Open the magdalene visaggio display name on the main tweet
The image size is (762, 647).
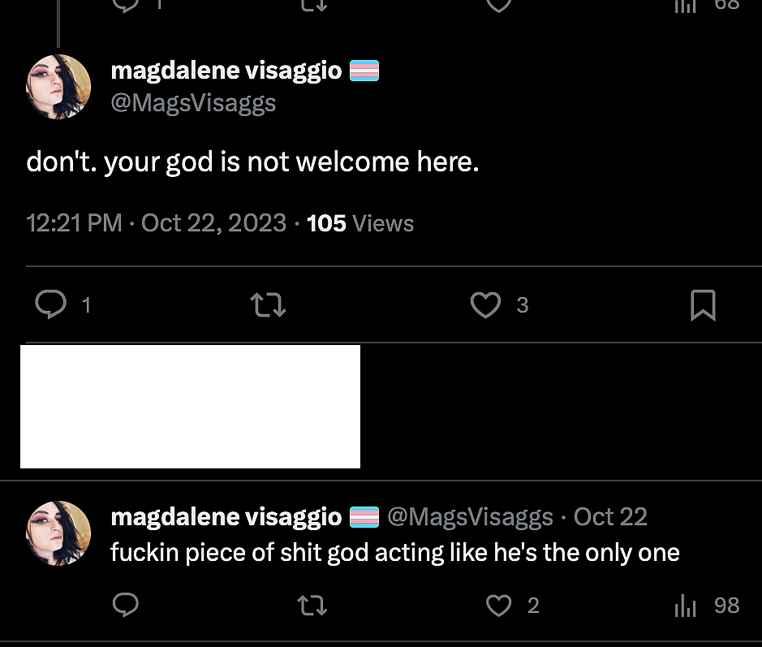click(x=226, y=71)
